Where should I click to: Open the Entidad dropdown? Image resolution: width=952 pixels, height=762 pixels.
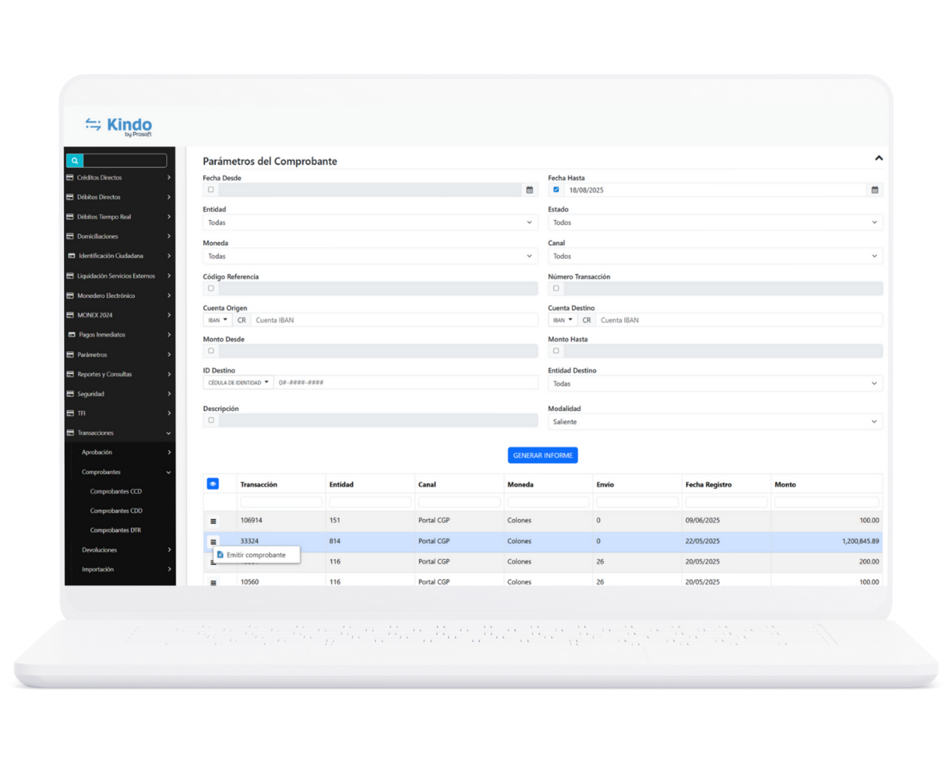pos(370,222)
